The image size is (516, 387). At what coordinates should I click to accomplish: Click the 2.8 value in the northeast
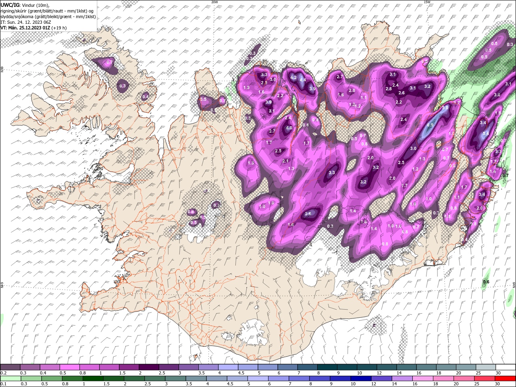[x=389, y=89]
